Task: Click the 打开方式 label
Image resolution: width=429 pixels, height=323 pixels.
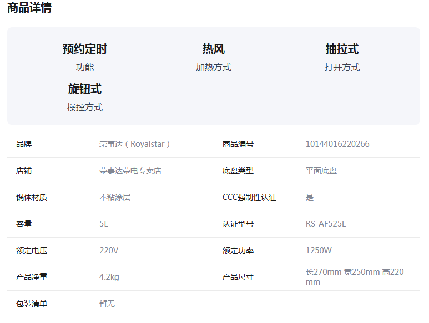Action: point(342,68)
